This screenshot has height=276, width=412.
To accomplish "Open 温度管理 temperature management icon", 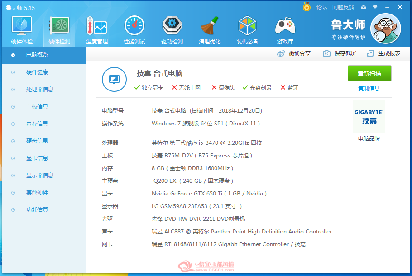I will [x=97, y=26].
